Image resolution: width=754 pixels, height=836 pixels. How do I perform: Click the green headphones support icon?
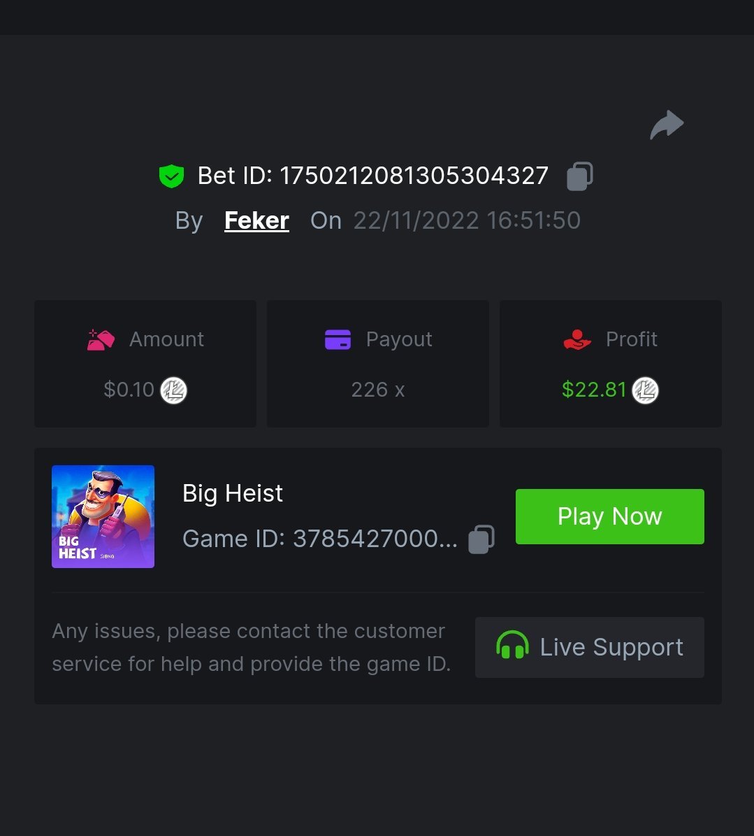tap(512, 646)
